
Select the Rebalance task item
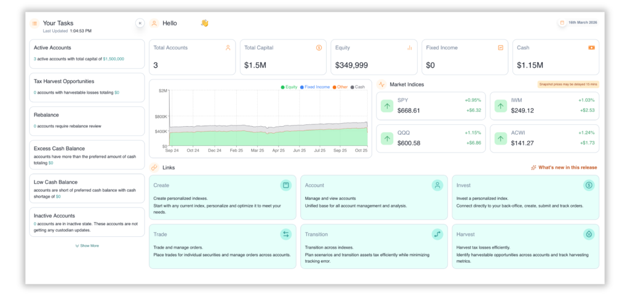(x=87, y=120)
